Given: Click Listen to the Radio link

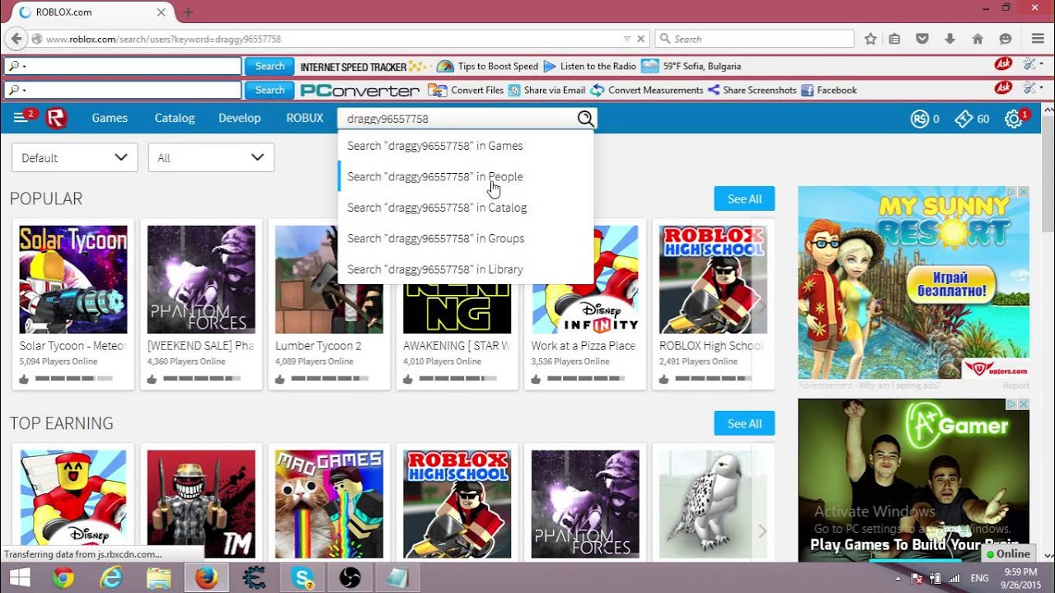Looking at the screenshot, I should tap(589, 66).
